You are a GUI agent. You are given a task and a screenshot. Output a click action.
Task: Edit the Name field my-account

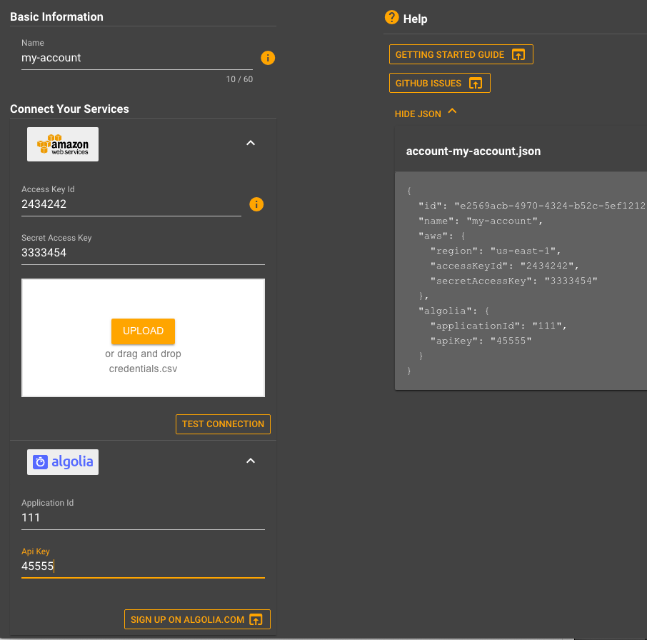[x=137, y=58]
